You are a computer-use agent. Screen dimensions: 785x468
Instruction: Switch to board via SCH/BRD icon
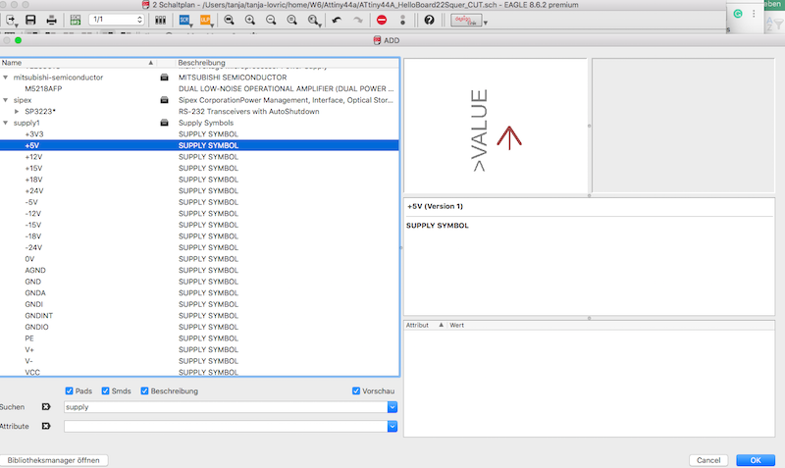point(76,20)
